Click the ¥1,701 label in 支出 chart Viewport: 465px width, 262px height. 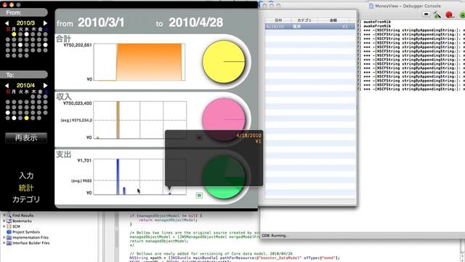(84, 160)
